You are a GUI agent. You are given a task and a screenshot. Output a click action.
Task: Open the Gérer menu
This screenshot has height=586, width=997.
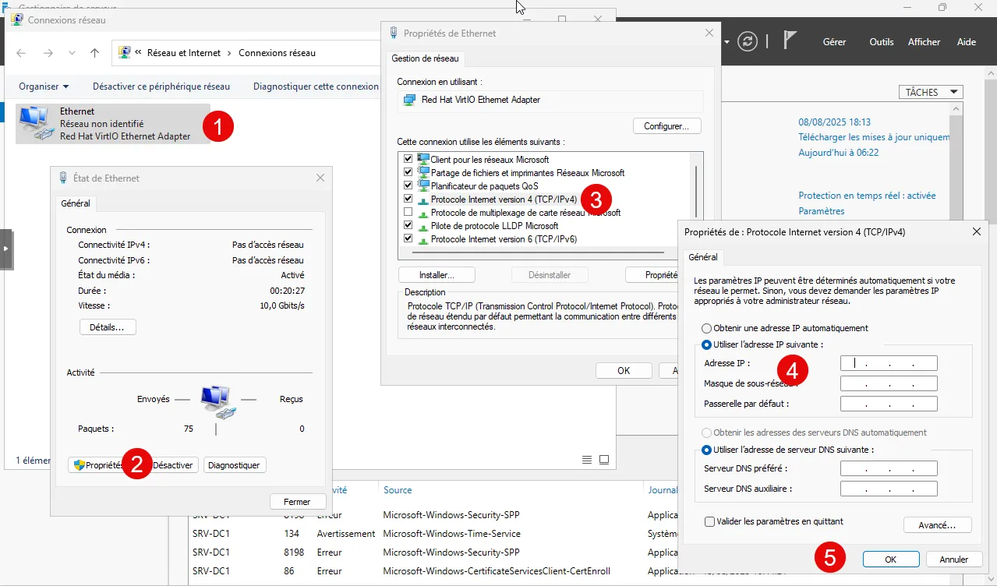click(x=834, y=42)
